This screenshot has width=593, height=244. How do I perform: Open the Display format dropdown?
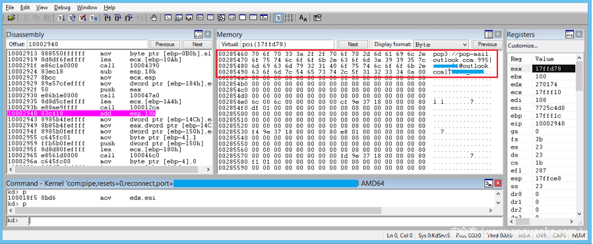(x=441, y=44)
